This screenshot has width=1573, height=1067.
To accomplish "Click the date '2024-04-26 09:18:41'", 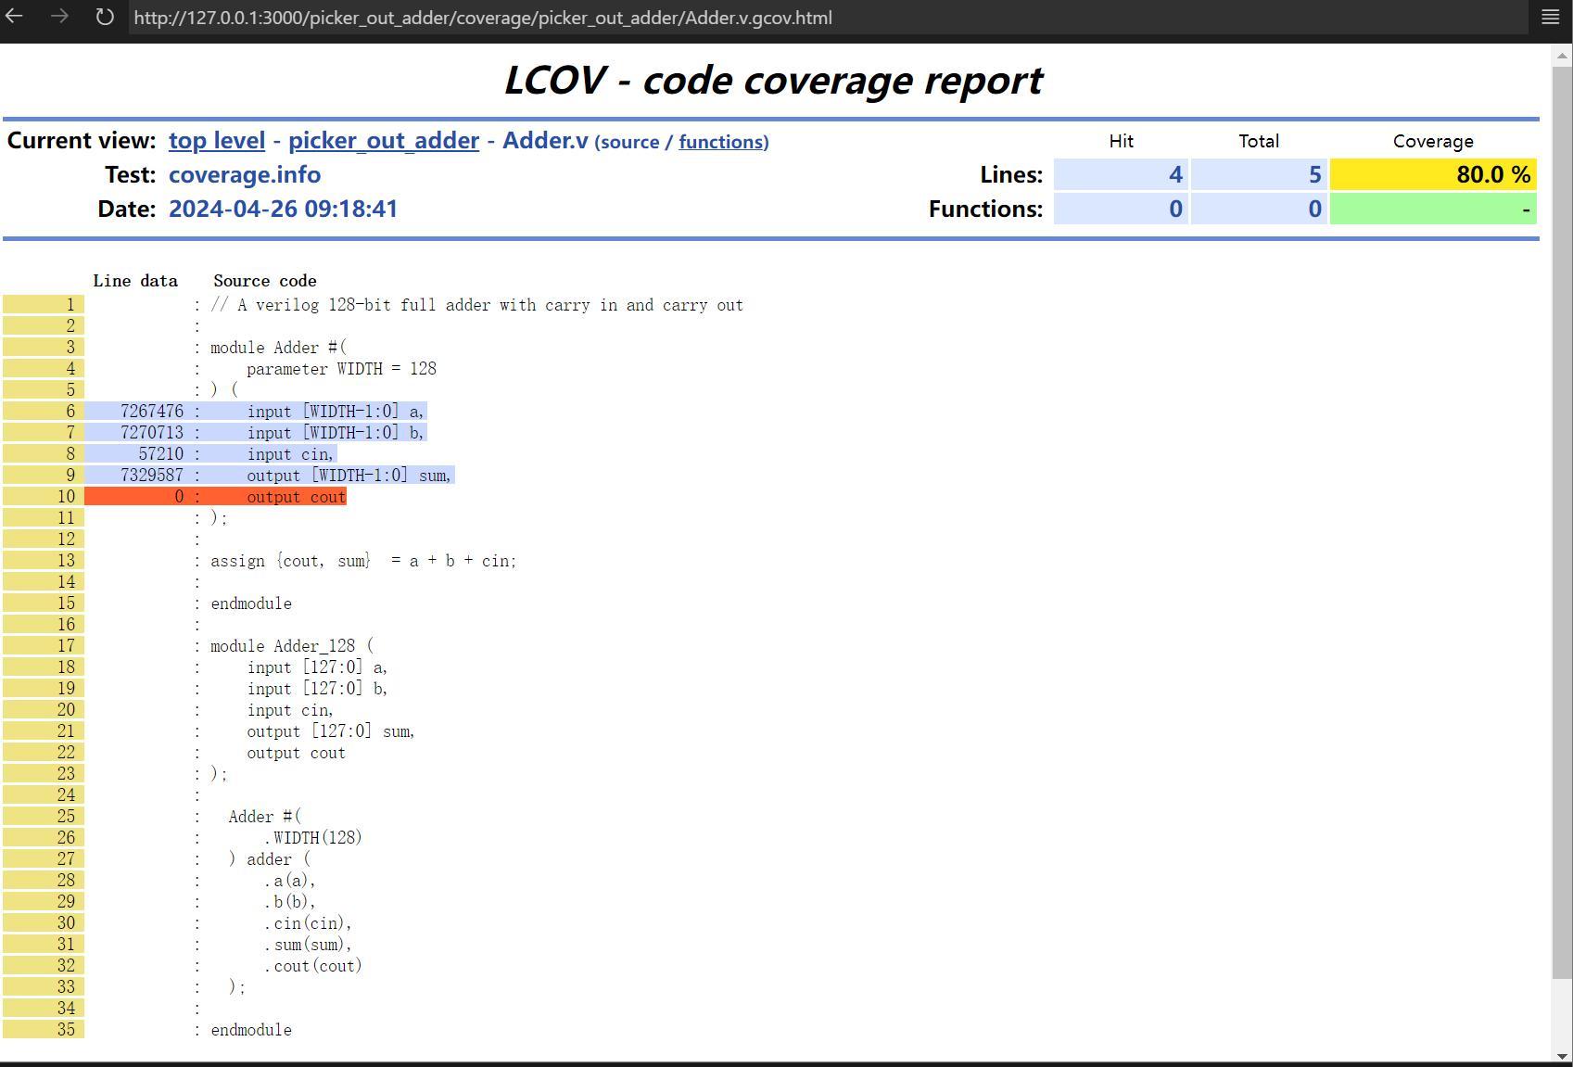I will pos(283,209).
